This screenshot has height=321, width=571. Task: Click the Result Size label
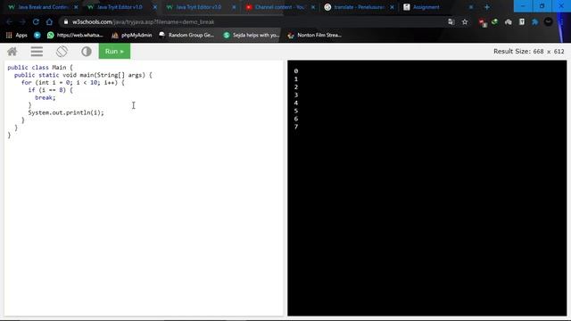pyautogui.click(x=529, y=52)
